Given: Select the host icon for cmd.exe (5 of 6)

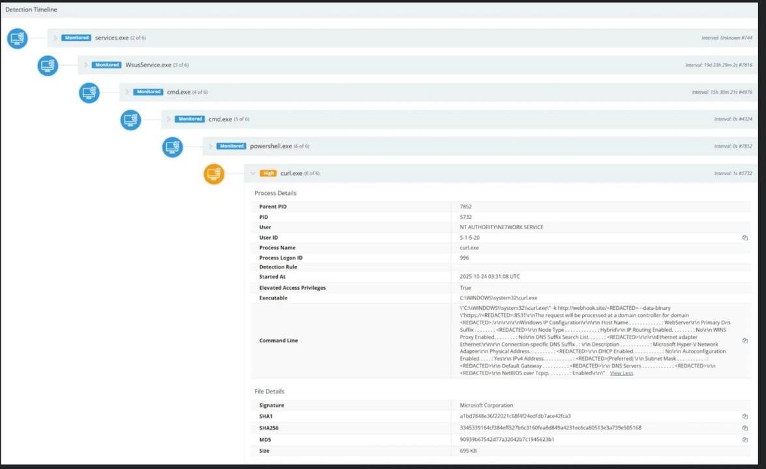Looking at the screenshot, I should click(x=130, y=120).
